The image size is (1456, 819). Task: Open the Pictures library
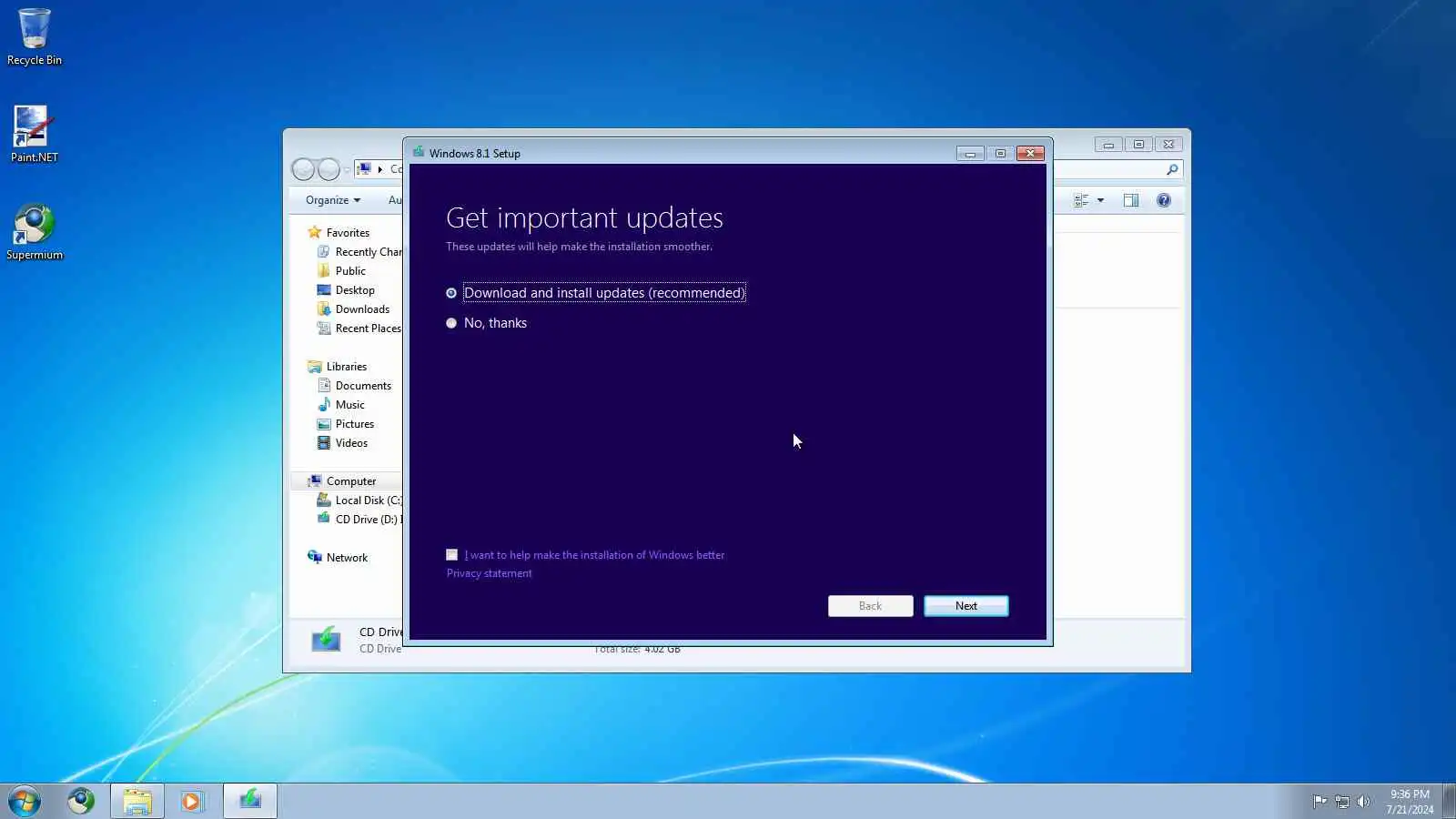click(355, 424)
